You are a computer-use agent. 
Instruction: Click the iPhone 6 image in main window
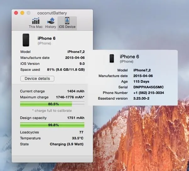(x=26, y=40)
